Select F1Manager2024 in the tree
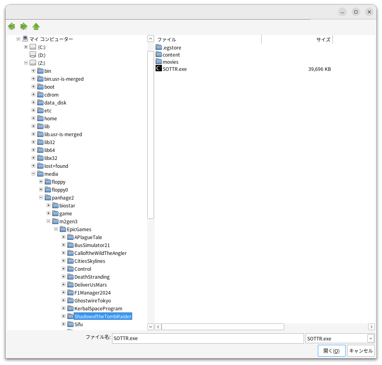382x365 pixels. coord(93,293)
